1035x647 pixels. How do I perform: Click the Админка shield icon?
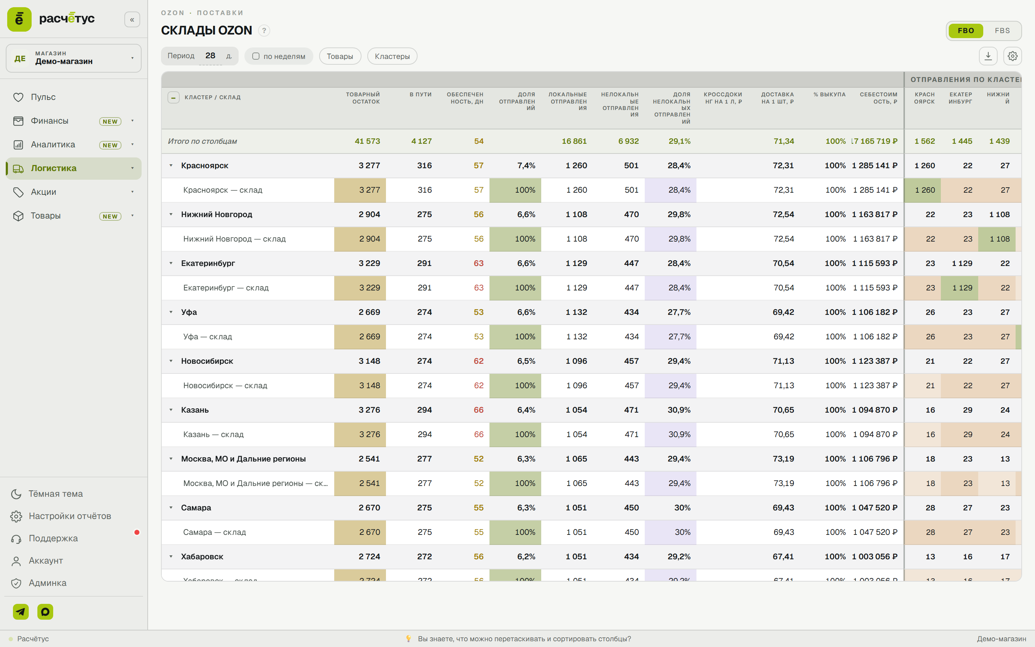point(16,583)
